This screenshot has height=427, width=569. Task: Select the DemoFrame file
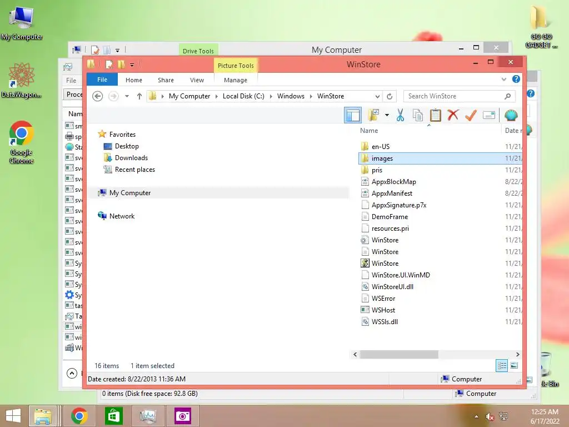coord(390,216)
